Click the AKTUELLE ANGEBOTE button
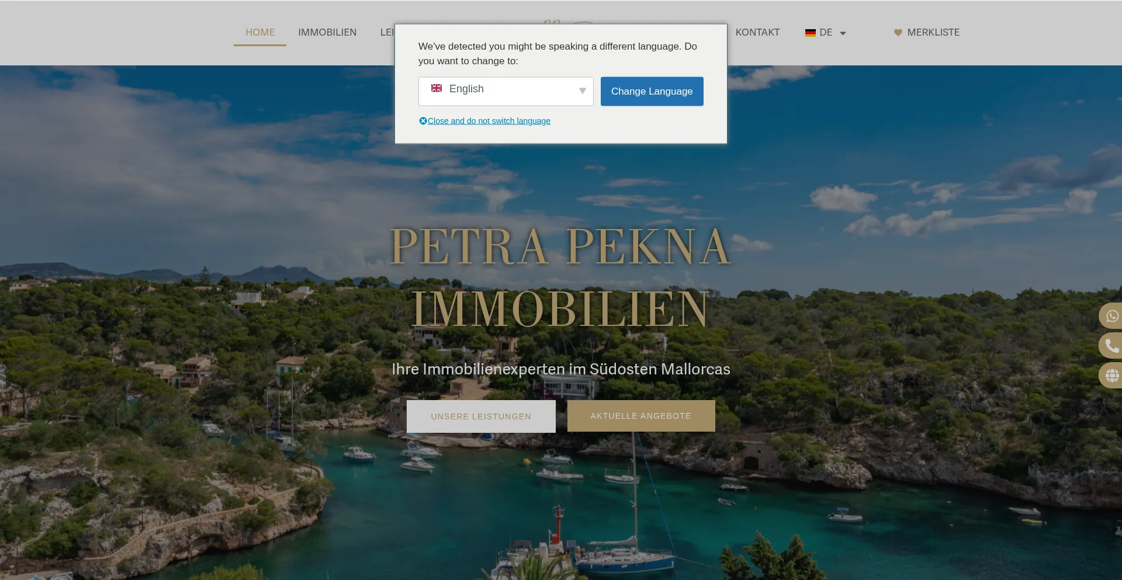 click(x=641, y=416)
